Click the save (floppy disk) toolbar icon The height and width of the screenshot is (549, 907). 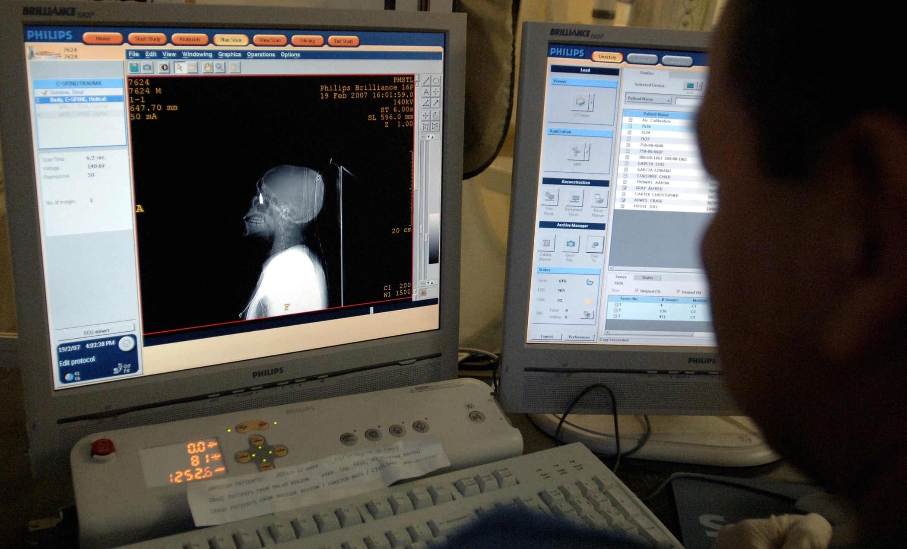click(134, 67)
